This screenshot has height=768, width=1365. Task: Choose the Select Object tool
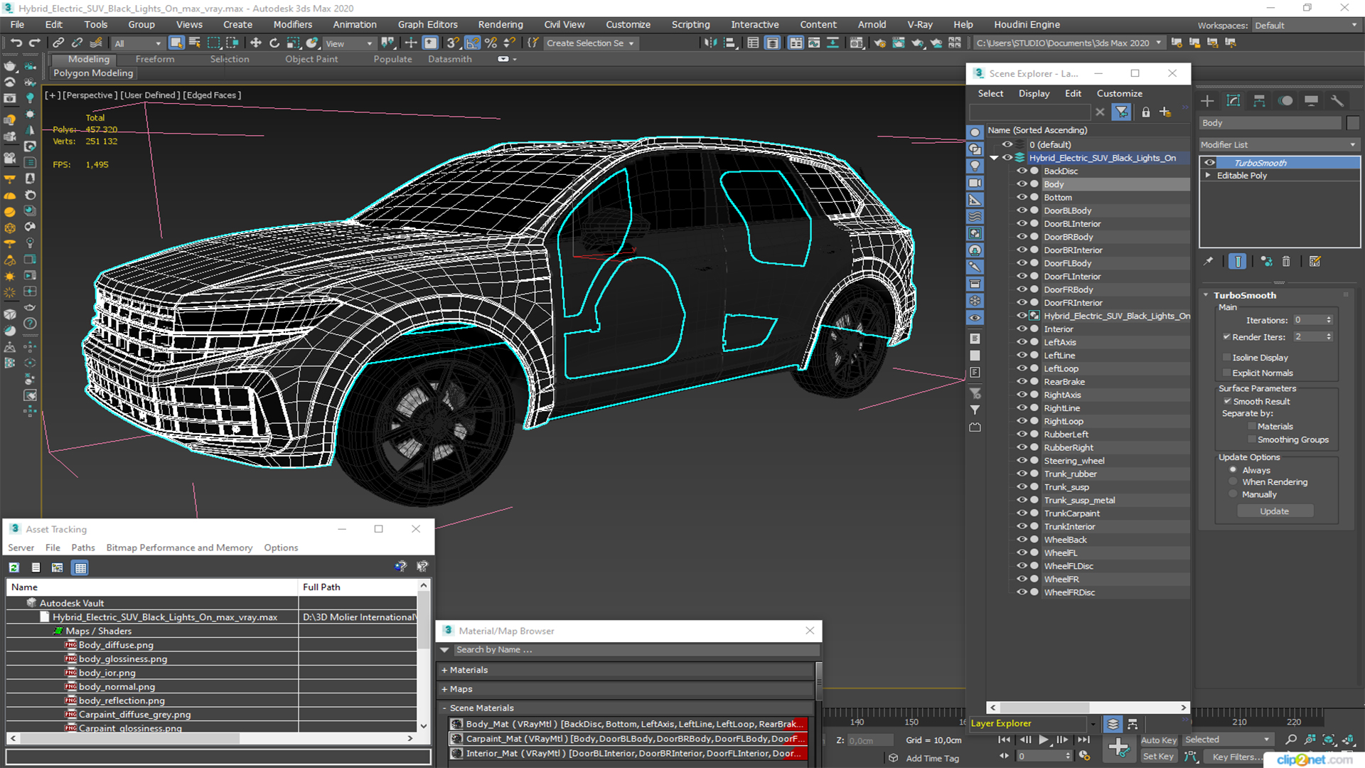pos(176,43)
